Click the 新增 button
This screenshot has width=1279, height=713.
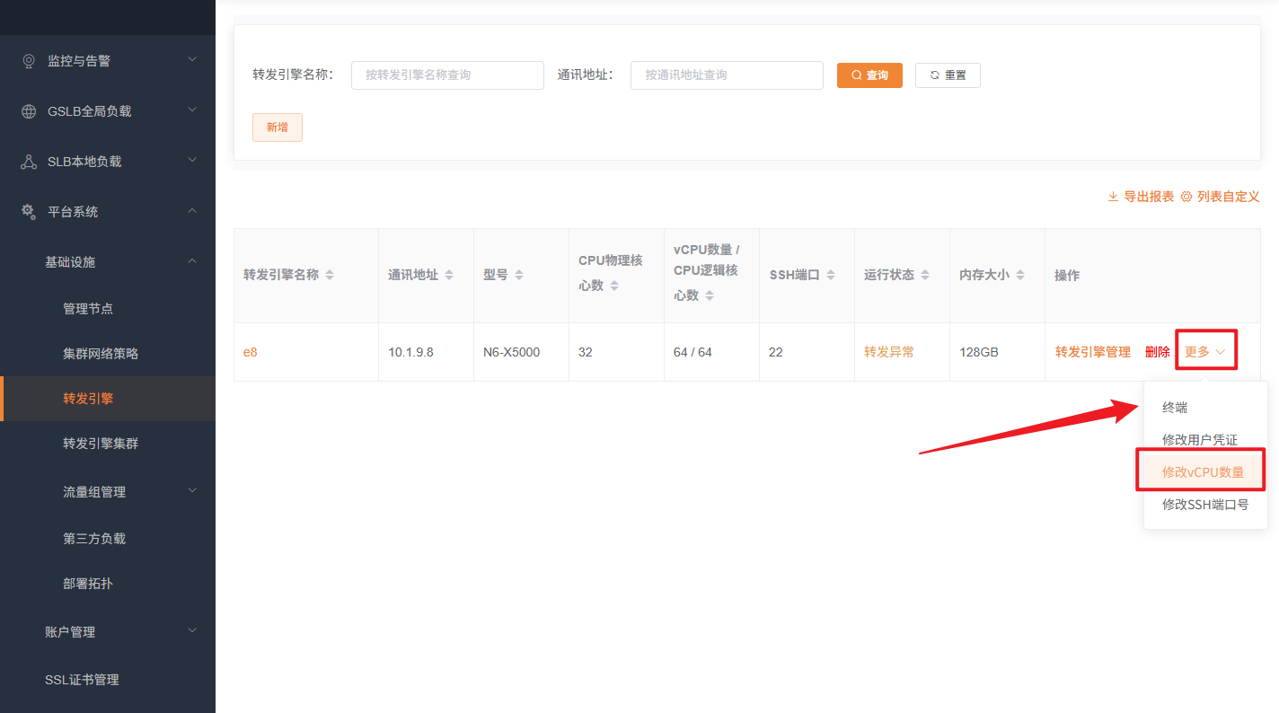point(277,127)
